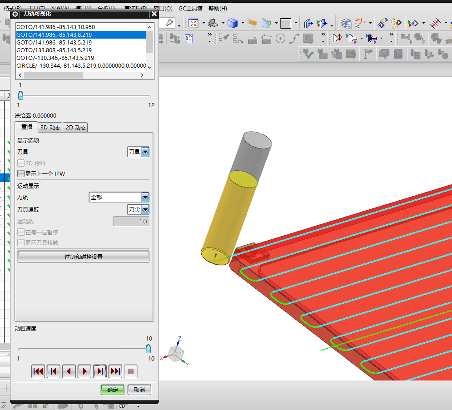The height and width of the screenshot is (410, 452).
Task: Expand the search box dropdown arrow
Action: 179,25
